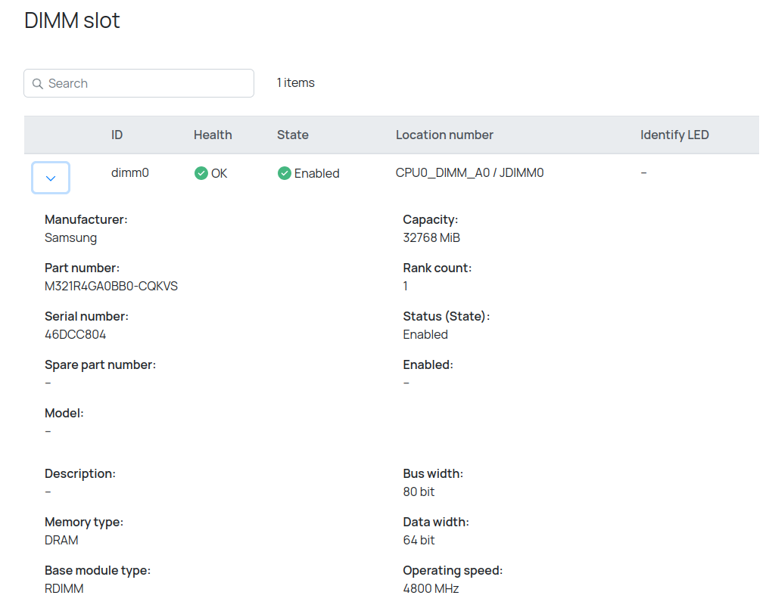Click the magnifier icon in the search box
769x614 pixels.
click(x=37, y=84)
